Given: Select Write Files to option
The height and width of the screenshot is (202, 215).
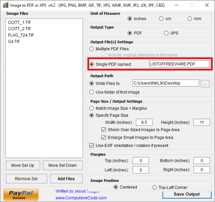Looking at the screenshot, I should (x=92, y=83).
